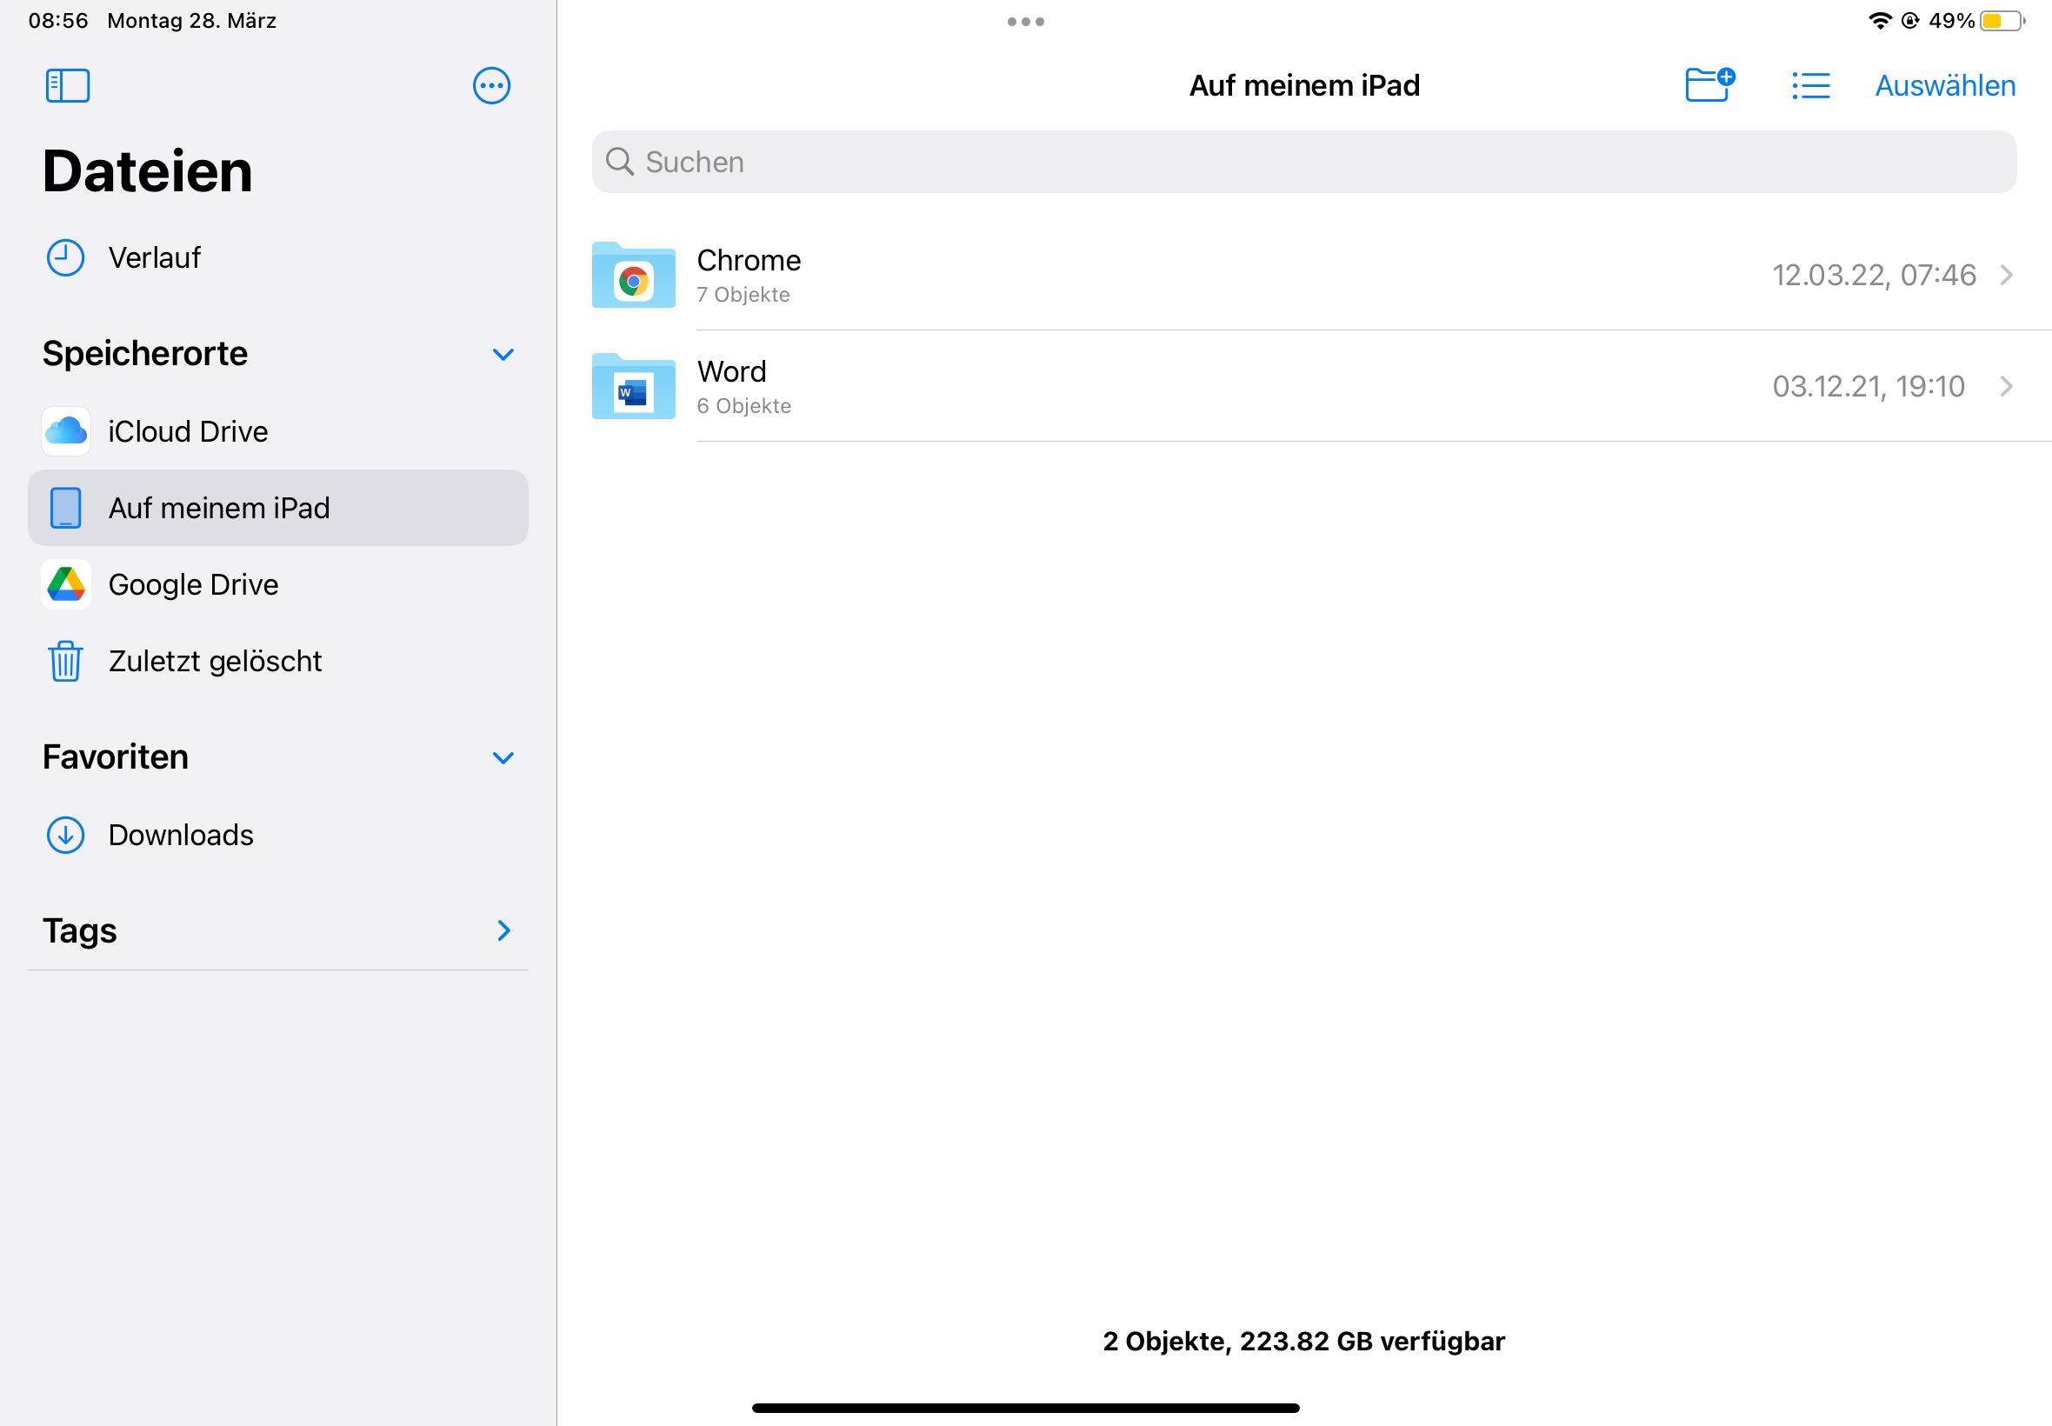Tap the Word row chevron

click(2007, 386)
